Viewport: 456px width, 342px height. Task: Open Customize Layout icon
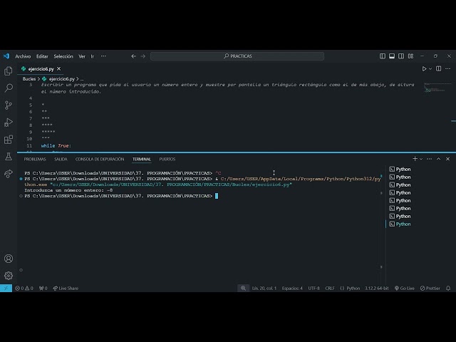(x=410, y=56)
